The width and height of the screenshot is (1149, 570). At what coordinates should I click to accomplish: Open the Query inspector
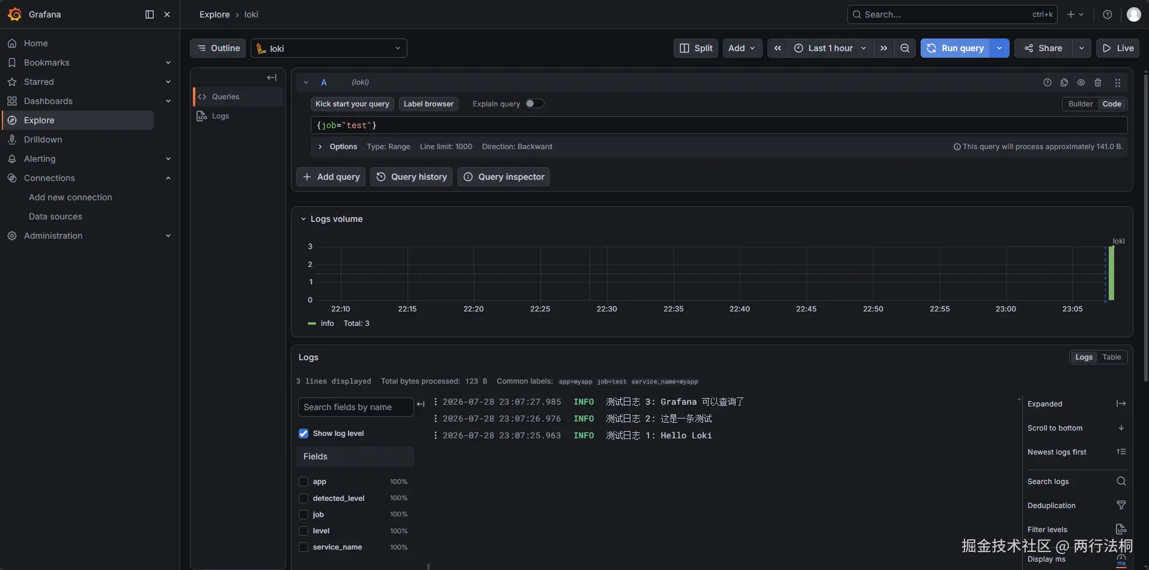(x=504, y=177)
